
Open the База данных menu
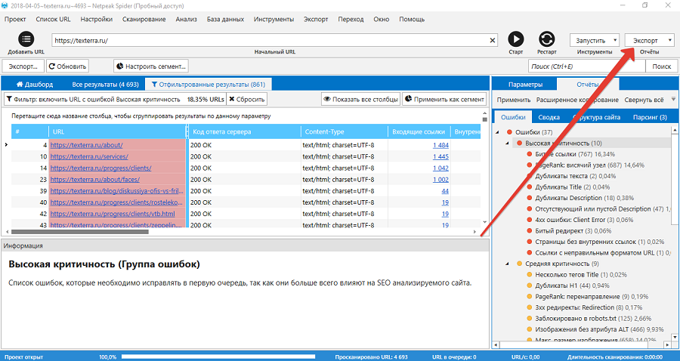[x=225, y=19]
